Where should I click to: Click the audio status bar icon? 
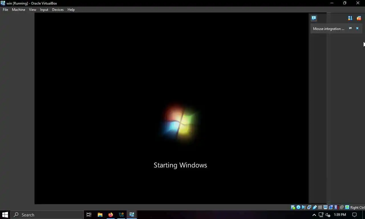(x=304, y=207)
